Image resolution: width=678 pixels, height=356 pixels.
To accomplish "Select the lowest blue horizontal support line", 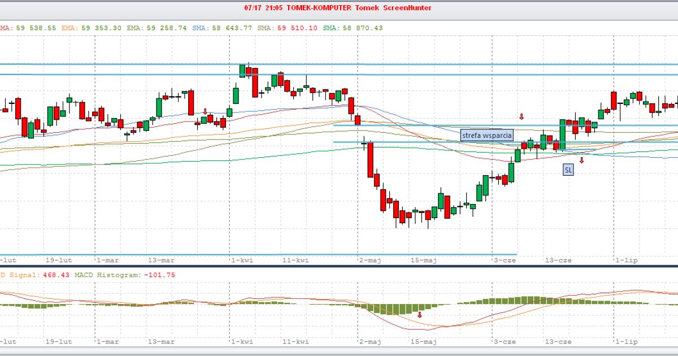I will (x=254, y=254).
